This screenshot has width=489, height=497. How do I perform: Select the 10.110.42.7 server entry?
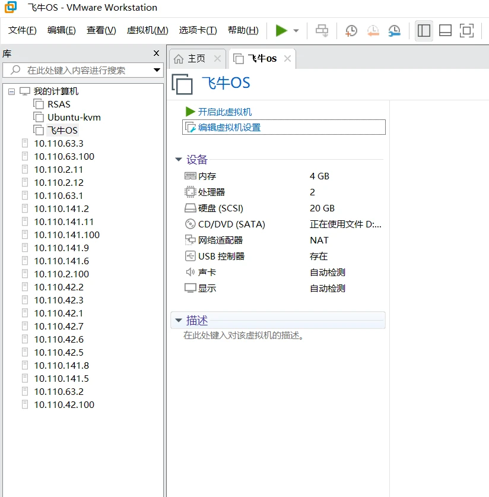coord(59,326)
